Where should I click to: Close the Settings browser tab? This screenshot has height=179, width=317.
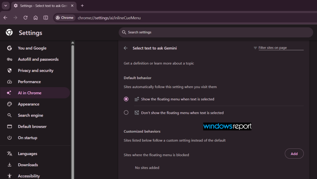72,6
